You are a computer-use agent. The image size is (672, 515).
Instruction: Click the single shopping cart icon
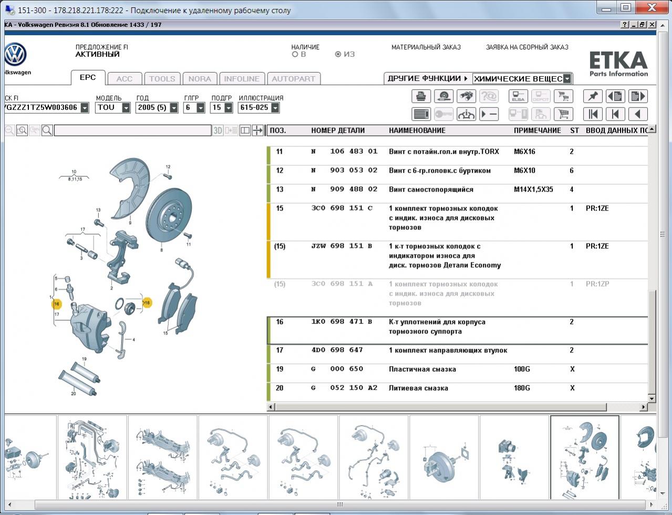pos(563,114)
